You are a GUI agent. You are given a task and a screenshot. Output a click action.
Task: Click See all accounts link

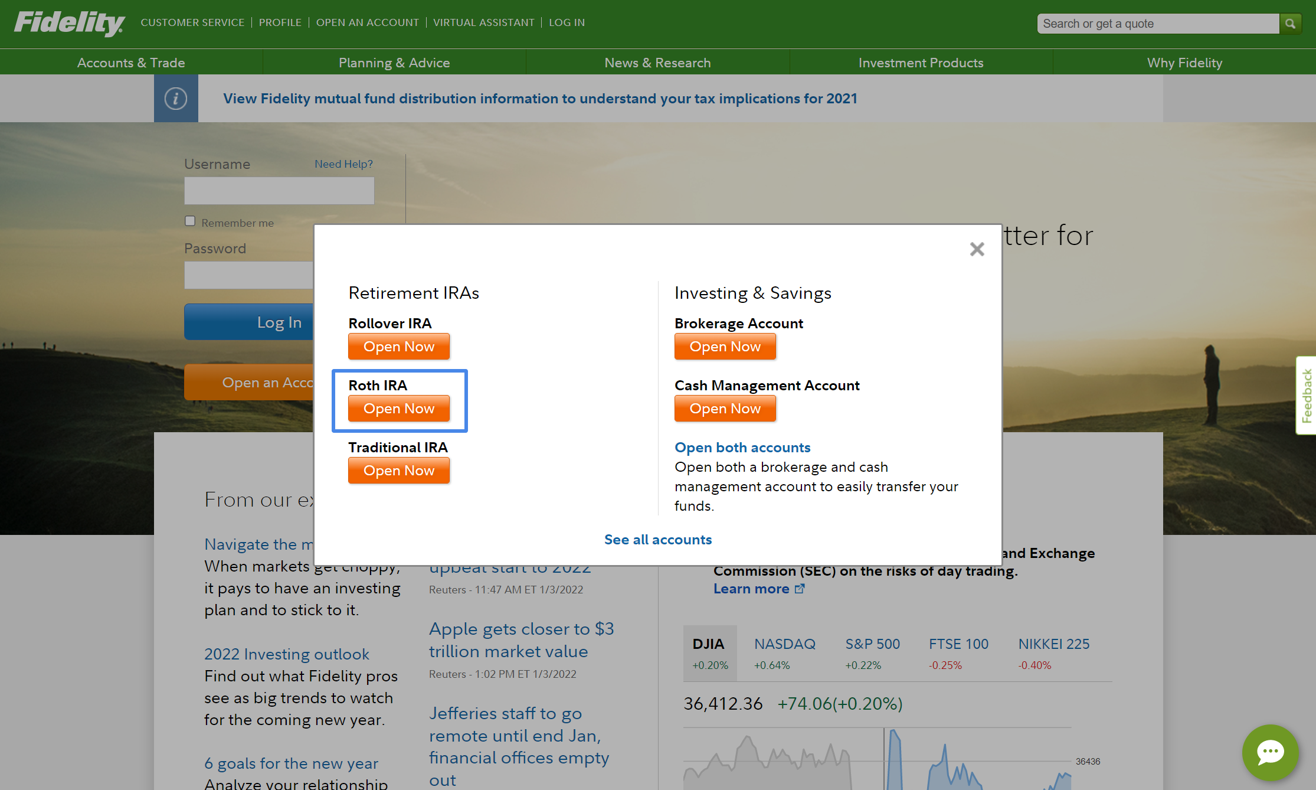tap(658, 539)
